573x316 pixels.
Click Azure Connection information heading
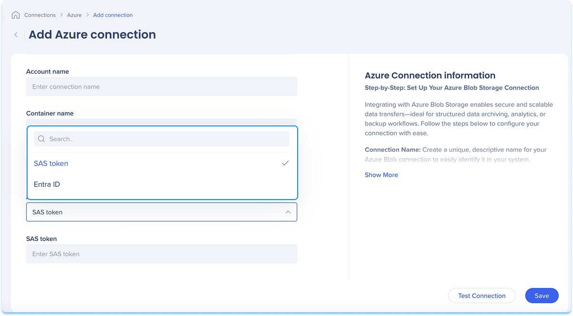pos(430,75)
